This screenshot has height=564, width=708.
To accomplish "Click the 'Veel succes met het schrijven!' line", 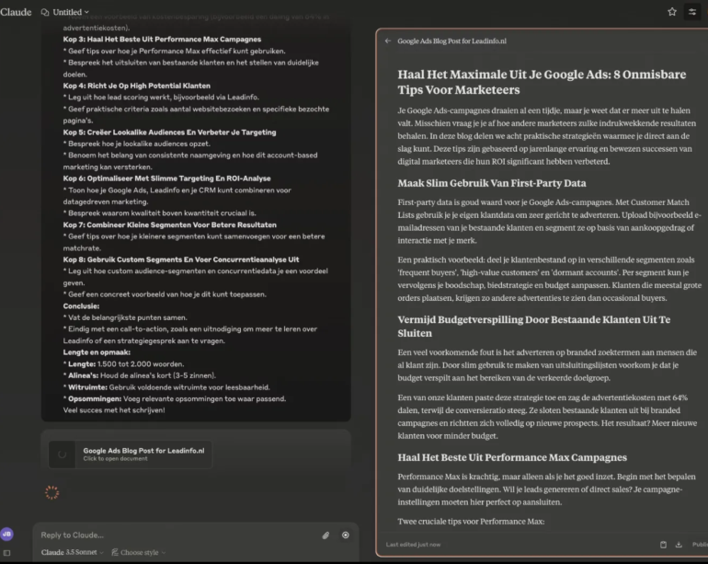I will 114,410.
